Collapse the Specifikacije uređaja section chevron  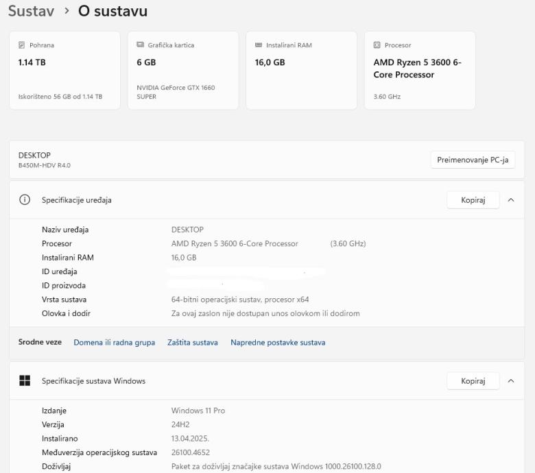coord(510,200)
